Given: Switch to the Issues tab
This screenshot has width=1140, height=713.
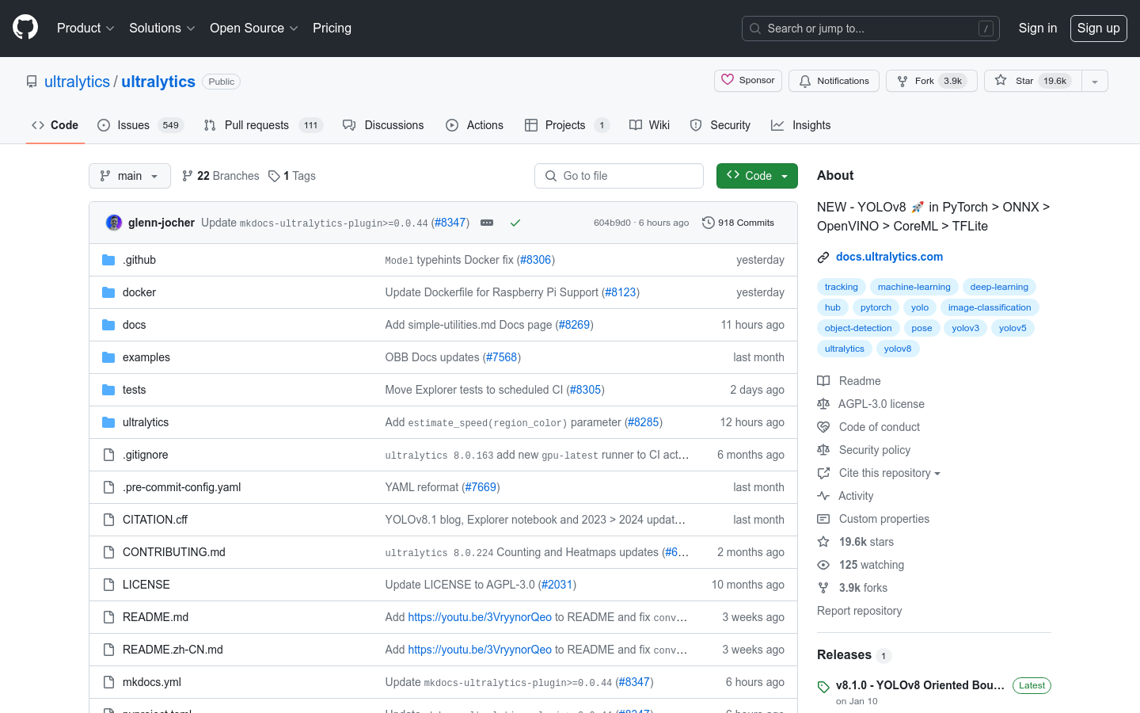Looking at the screenshot, I should (x=140, y=125).
